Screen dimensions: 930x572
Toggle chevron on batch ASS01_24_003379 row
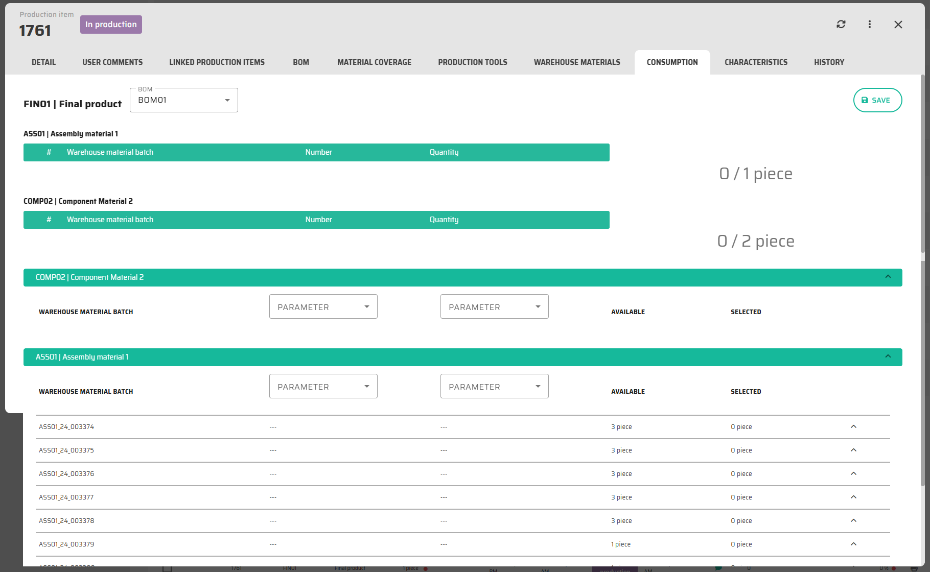(853, 544)
